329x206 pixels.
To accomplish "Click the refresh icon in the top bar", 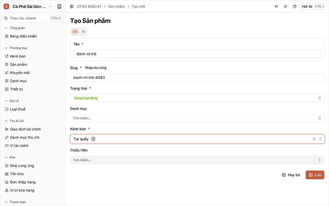I will click(x=295, y=6).
